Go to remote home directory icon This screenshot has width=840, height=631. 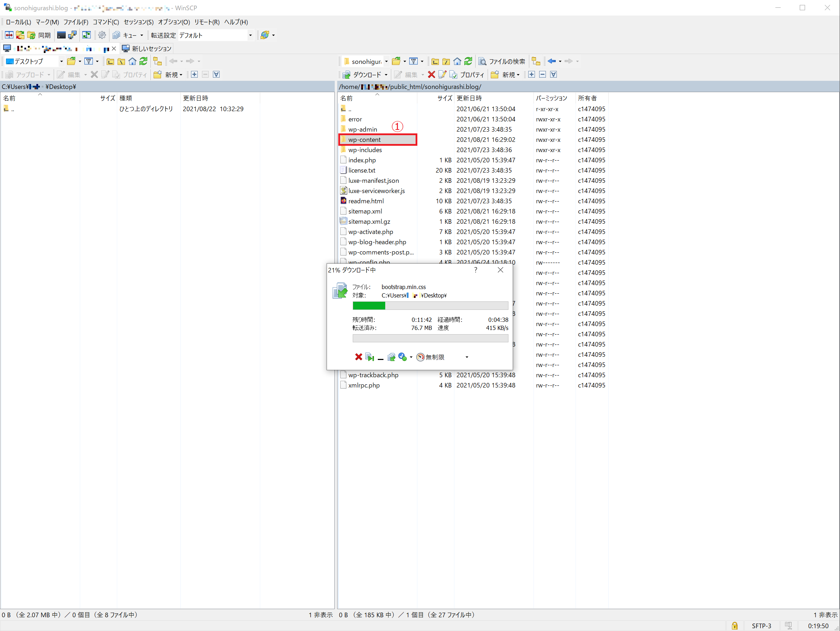click(x=457, y=61)
